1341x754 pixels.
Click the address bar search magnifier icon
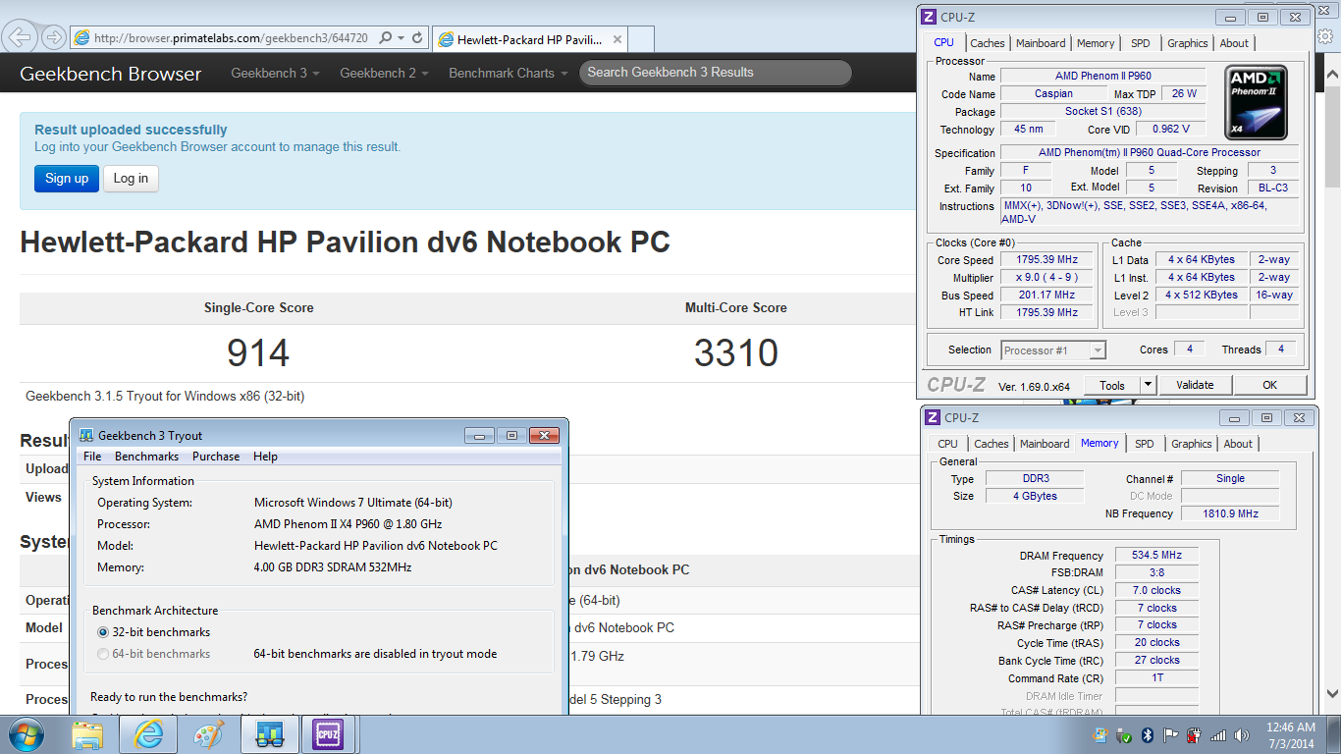[384, 38]
